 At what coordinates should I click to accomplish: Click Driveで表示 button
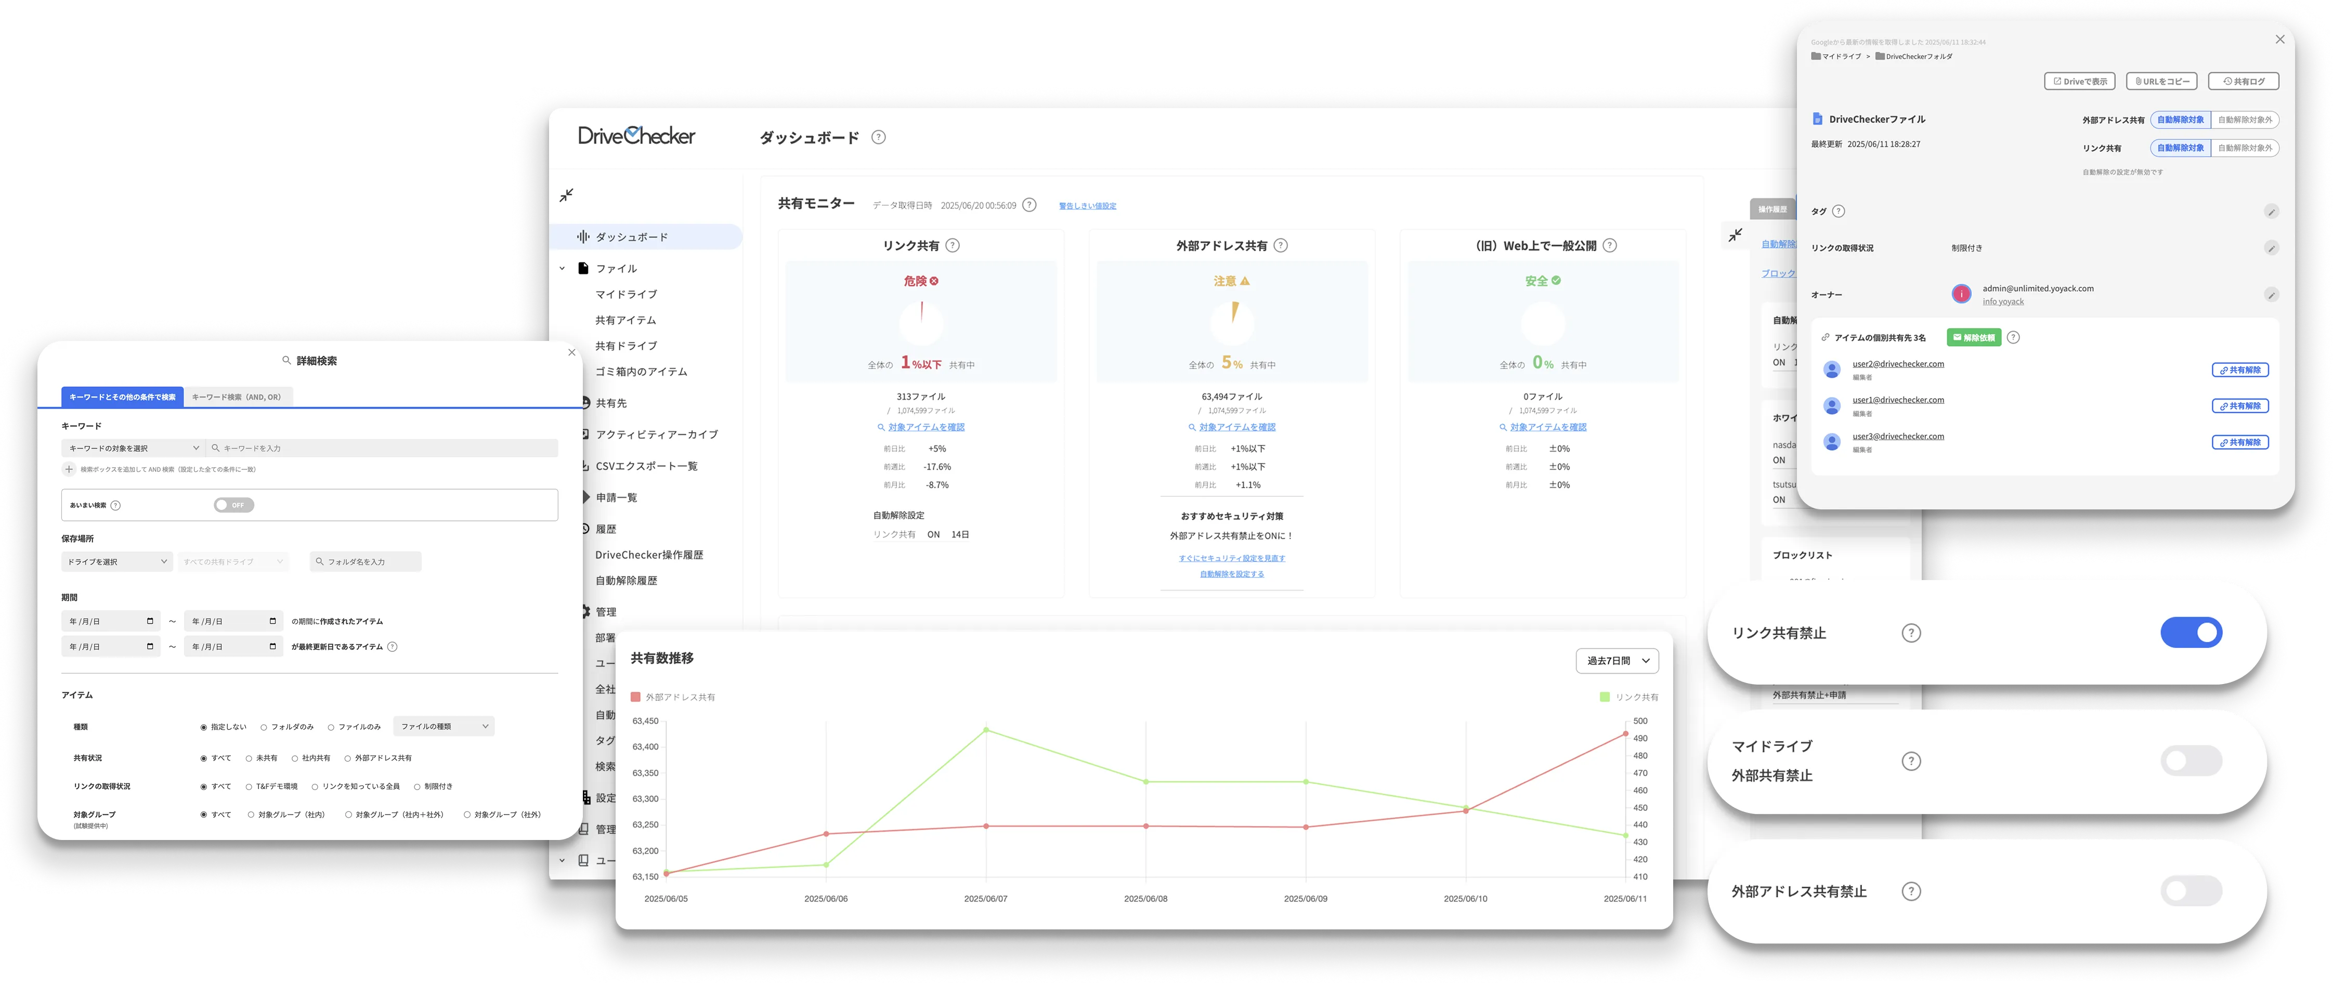coord(2079,82)
